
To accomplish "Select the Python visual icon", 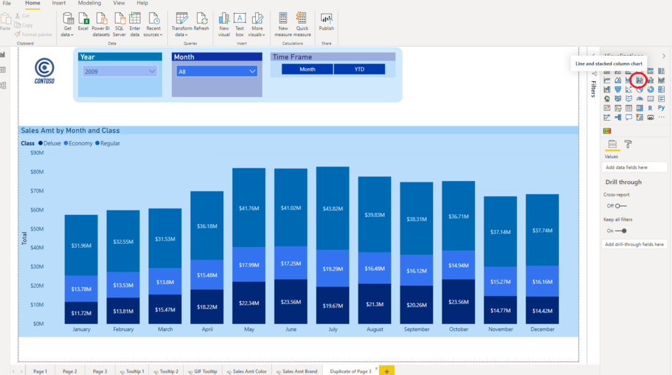I will [x=661, y=108].
